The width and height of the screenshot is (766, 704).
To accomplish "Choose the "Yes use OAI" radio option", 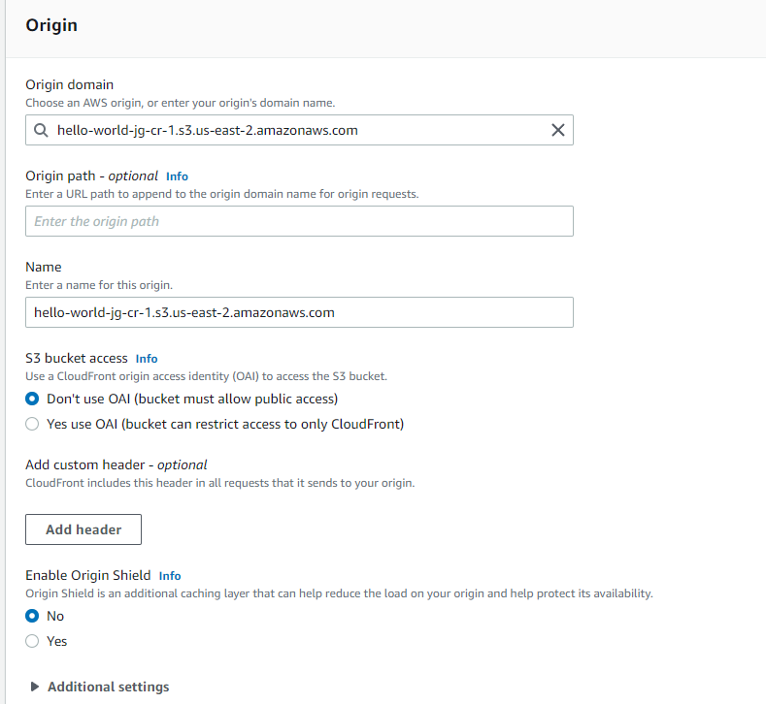I will (x=33, y=424).
